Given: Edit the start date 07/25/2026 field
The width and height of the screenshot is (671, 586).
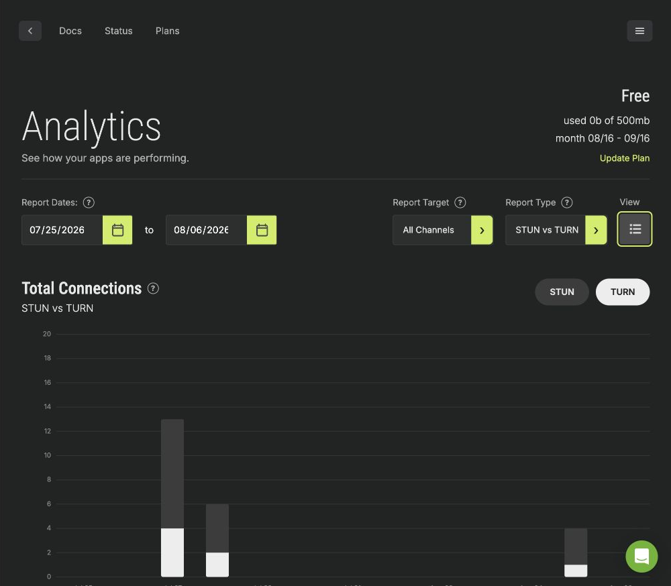Looking at the screenshot, I should [x=62, y=230].
